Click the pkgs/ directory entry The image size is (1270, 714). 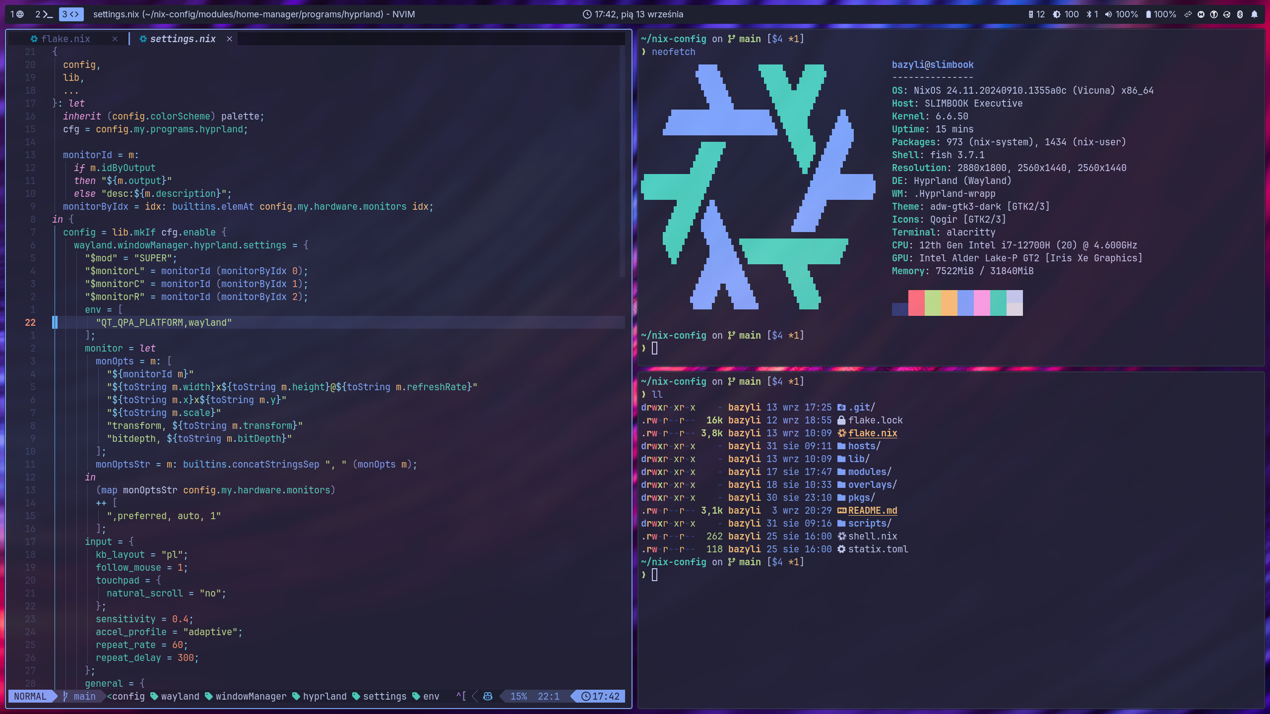coord(862,498)
